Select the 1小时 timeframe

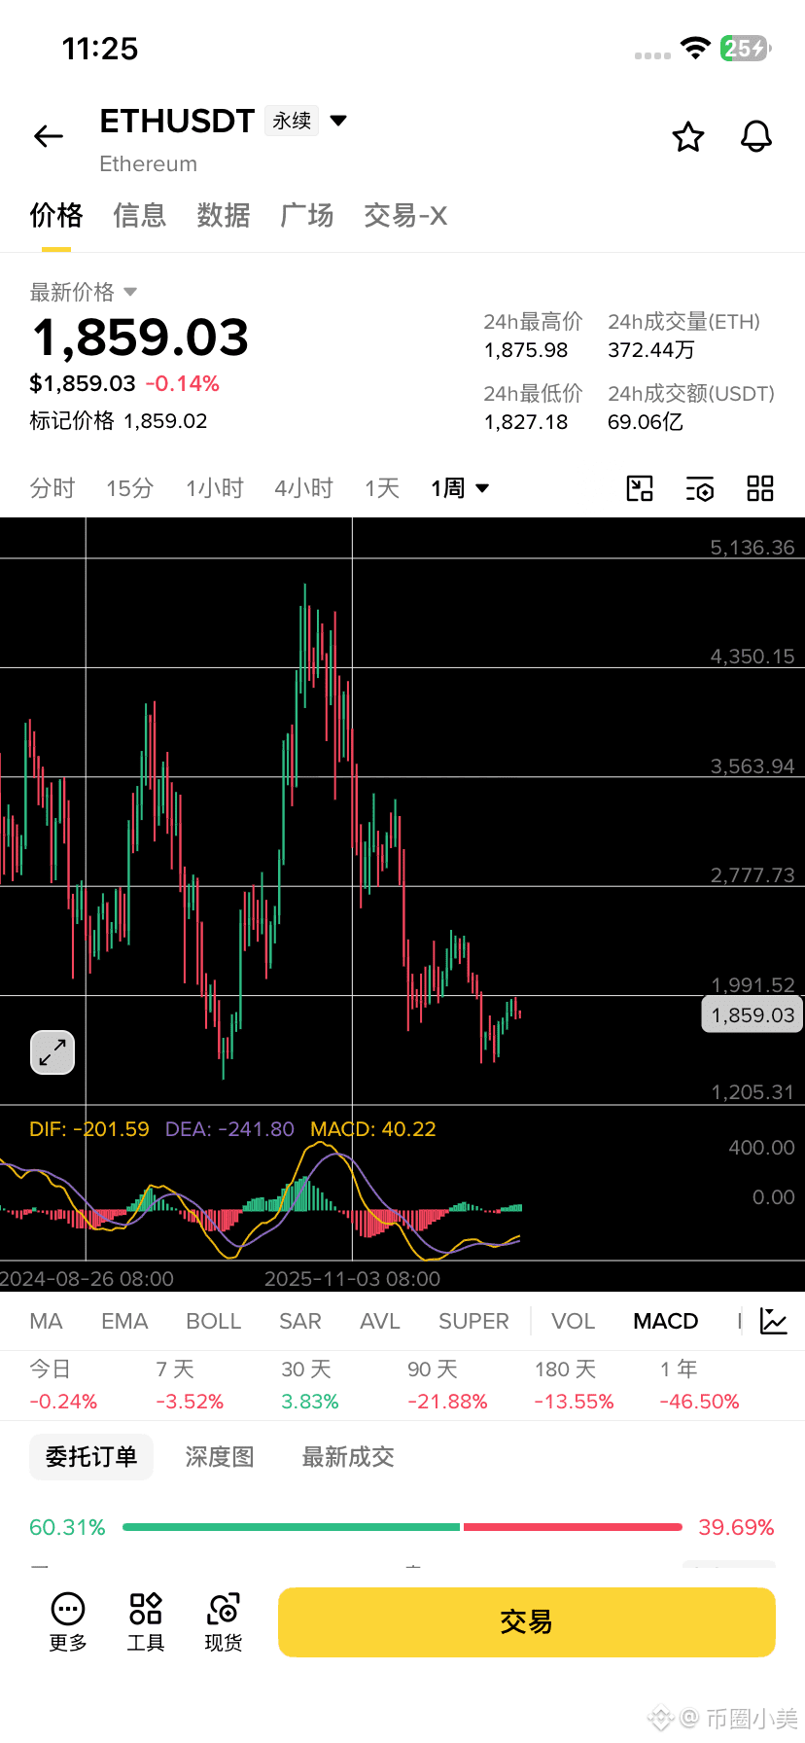click(x=215, y=488)
